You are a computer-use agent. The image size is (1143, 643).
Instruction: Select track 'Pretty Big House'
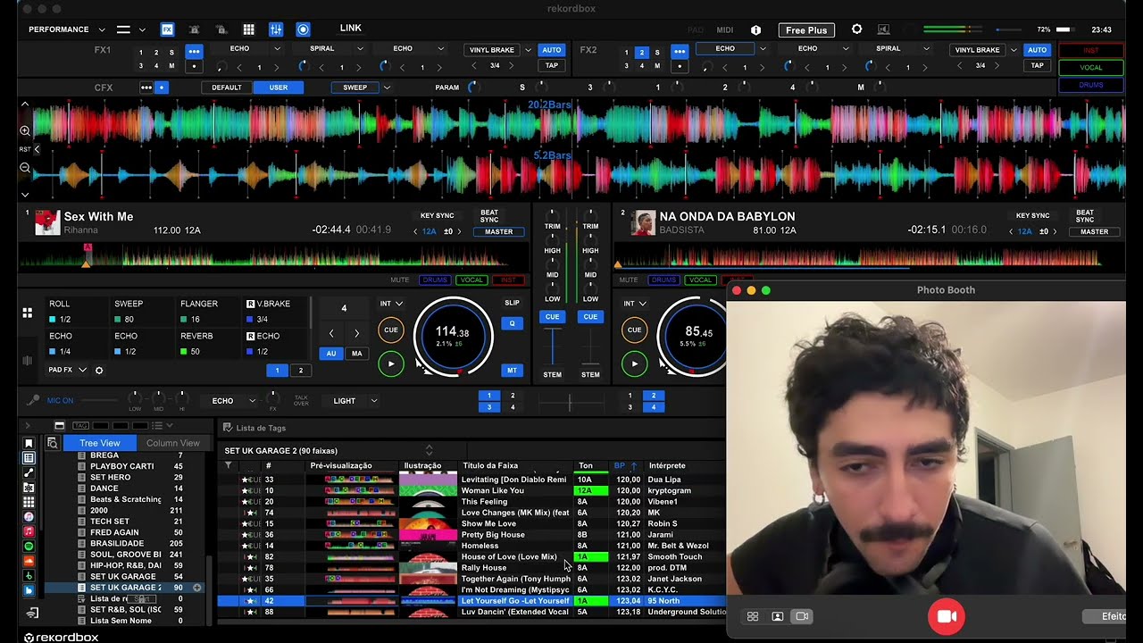(x=493, y=535)
